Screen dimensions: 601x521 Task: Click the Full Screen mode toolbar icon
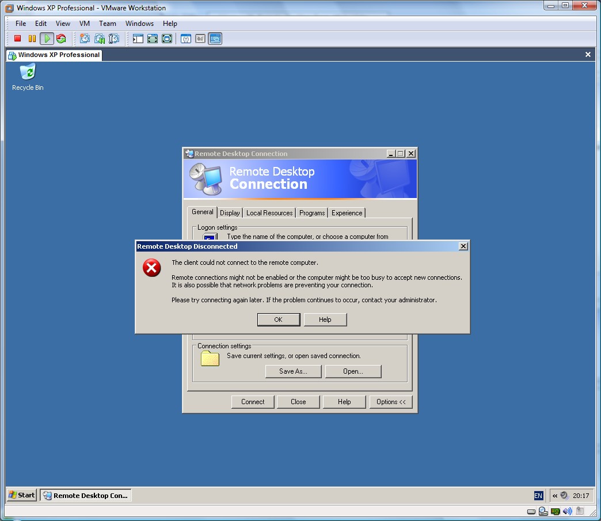pyautogui.click(x=153, y=39)
